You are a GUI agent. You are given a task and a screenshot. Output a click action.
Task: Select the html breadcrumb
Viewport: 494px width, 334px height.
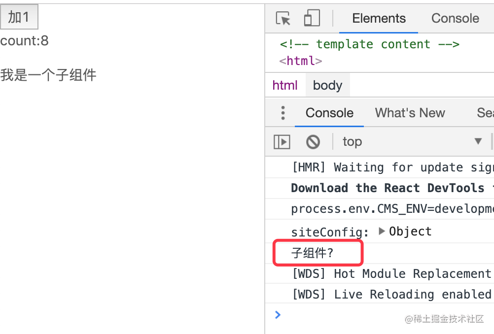click(285, 85)
